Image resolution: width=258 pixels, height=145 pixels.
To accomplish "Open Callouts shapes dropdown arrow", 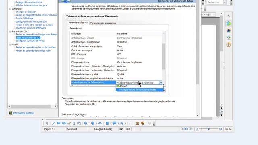I will coord(118,123).
